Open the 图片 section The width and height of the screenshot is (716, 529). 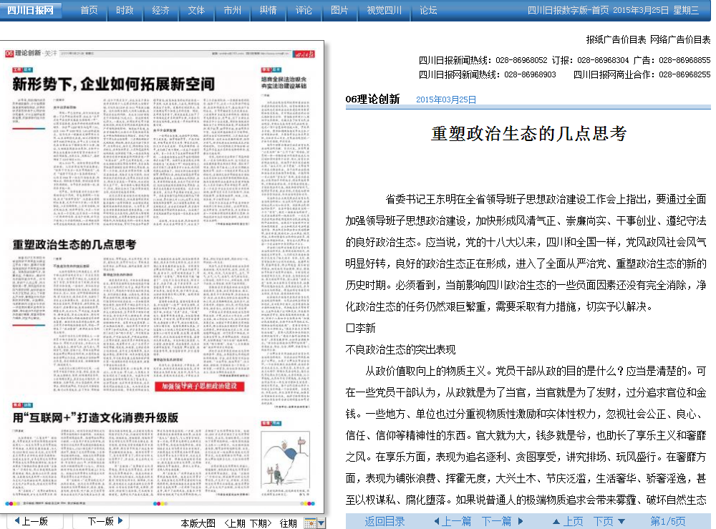click(339, 10)
